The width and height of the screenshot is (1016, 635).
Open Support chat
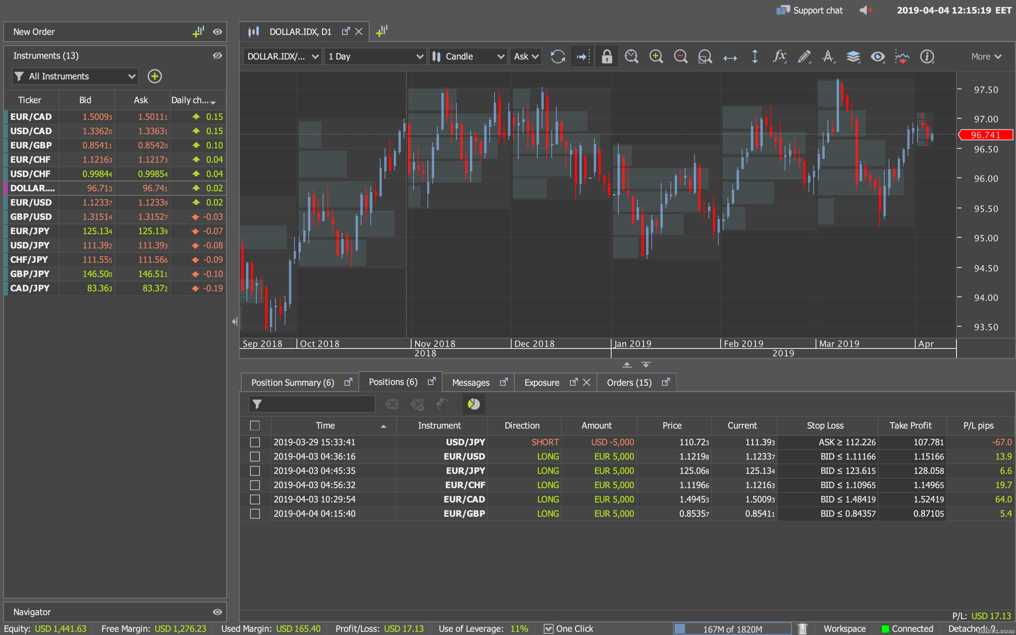pyautogui.click(x=810, y=10)
